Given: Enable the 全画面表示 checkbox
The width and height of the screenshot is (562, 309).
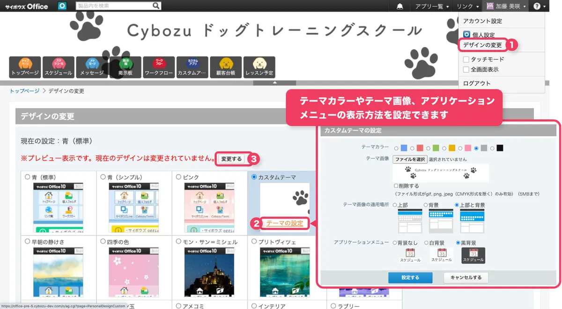Looking at the screenshot, I should tap(466, 69).
